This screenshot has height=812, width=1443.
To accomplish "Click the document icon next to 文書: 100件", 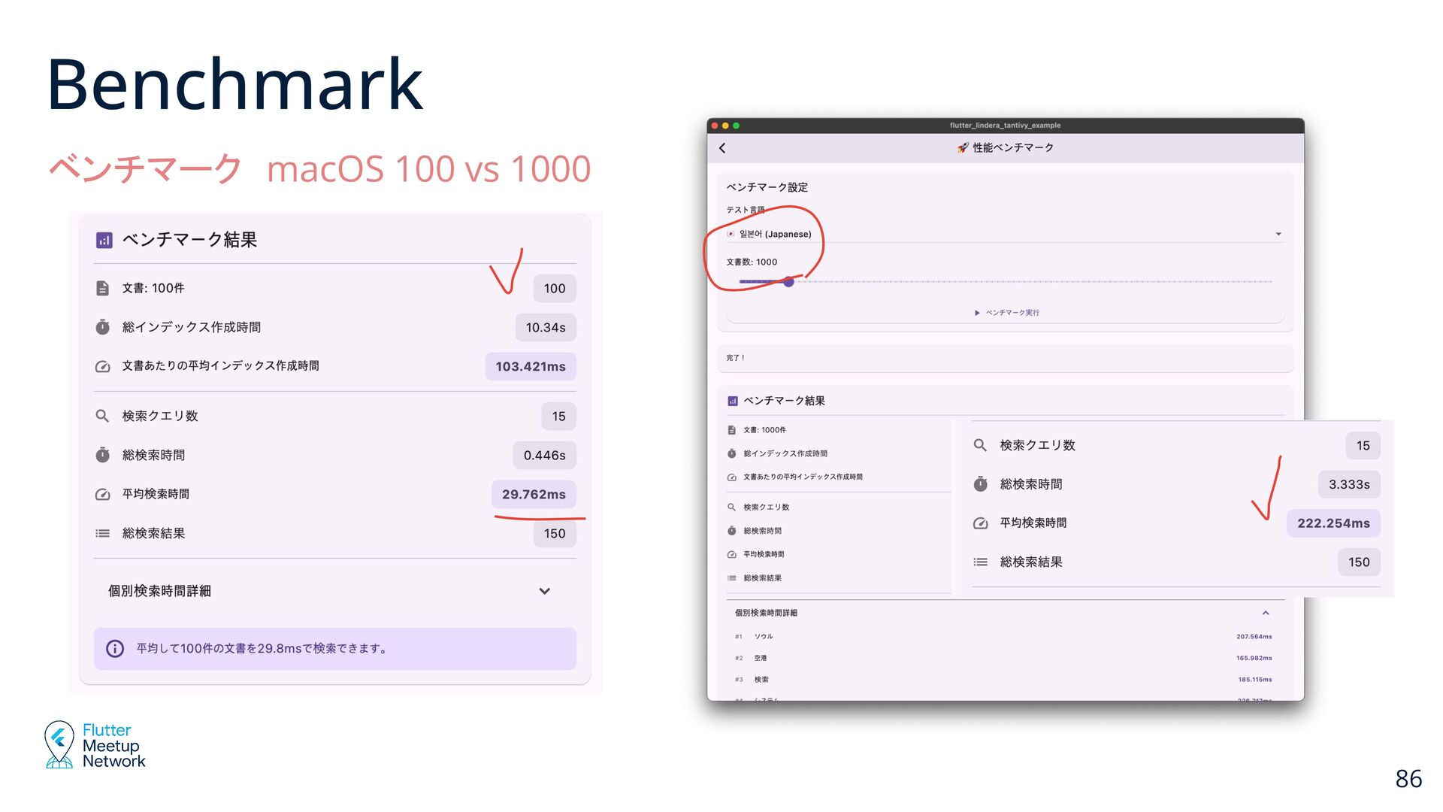I will [103, 289].
